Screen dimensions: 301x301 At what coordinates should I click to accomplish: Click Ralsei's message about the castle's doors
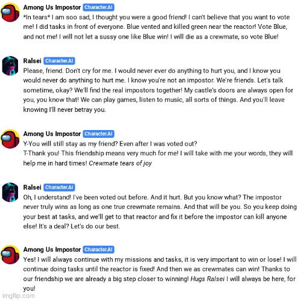158,90
